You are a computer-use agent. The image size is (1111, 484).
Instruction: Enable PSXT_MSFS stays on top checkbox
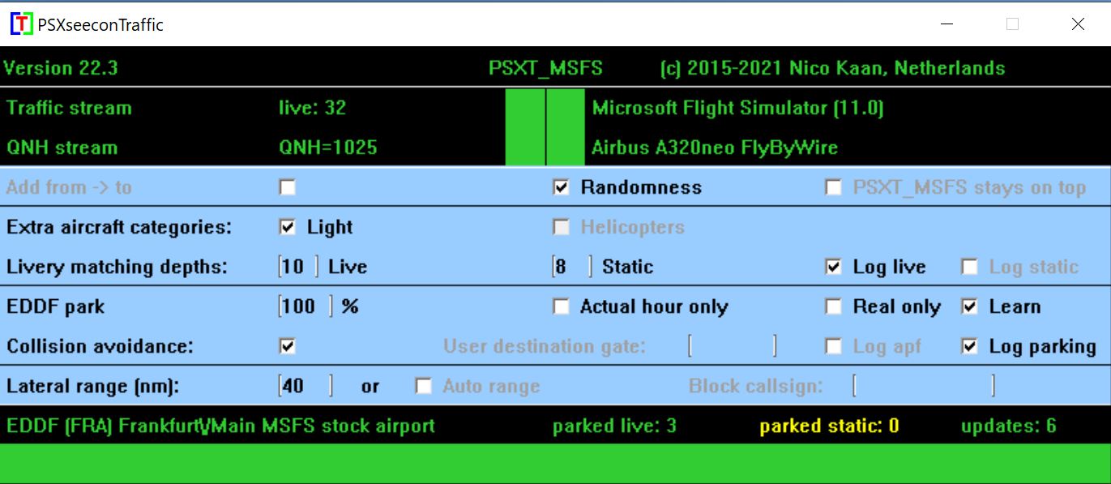[833, 187]
